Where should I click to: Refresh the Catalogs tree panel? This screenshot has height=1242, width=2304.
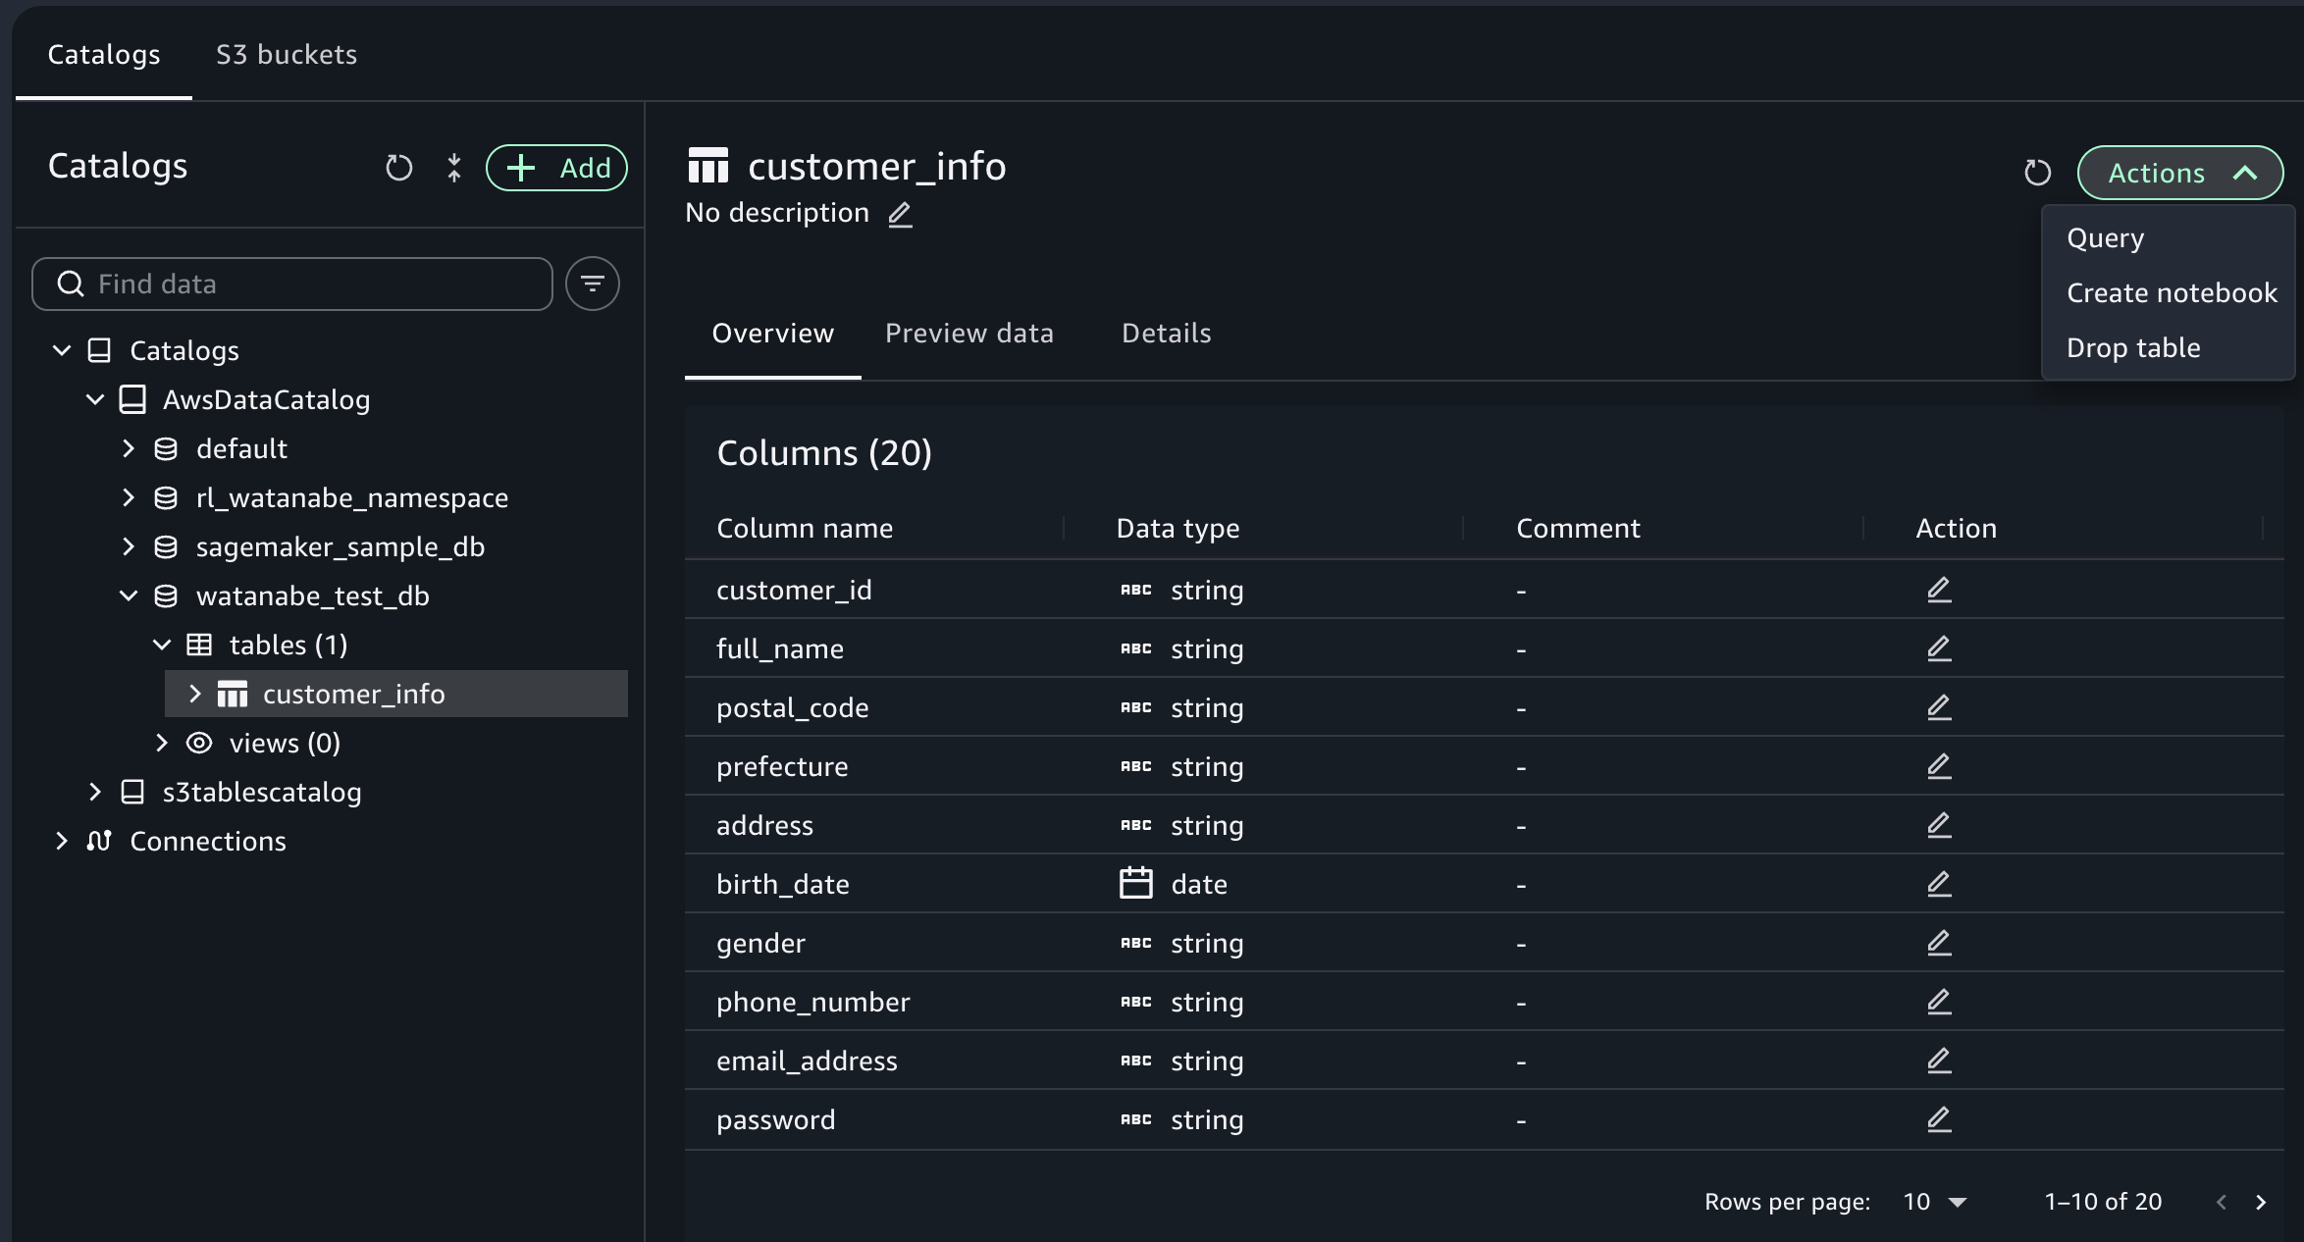(x=398, y=168)
